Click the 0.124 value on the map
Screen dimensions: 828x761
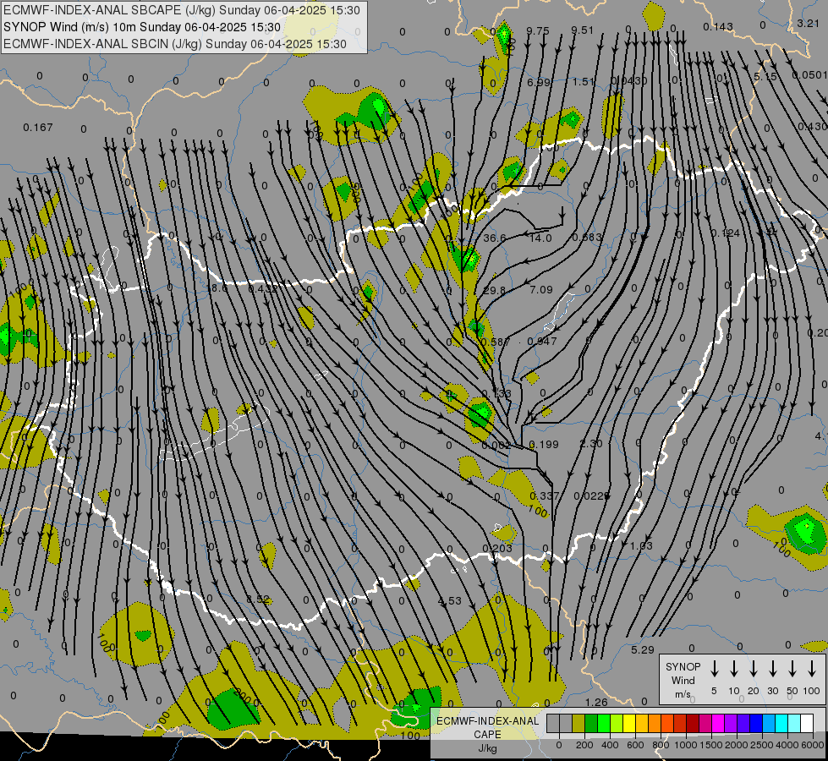[x=725, y=233]
